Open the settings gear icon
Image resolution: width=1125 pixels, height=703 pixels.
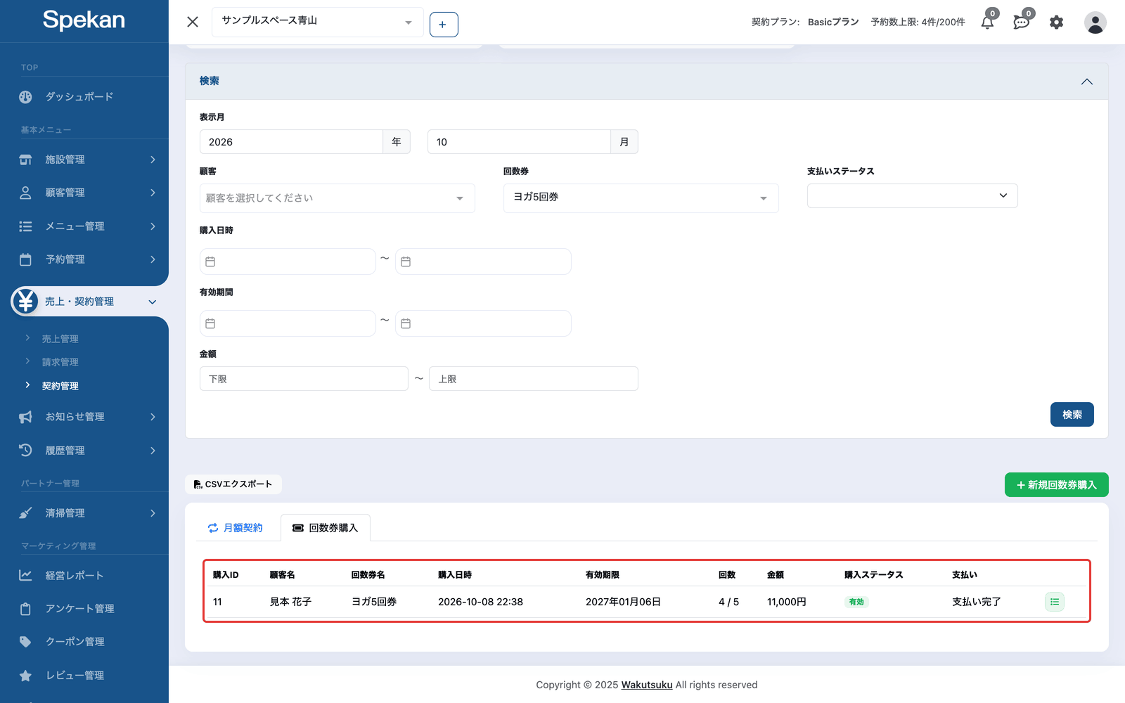click(1056, 22)
